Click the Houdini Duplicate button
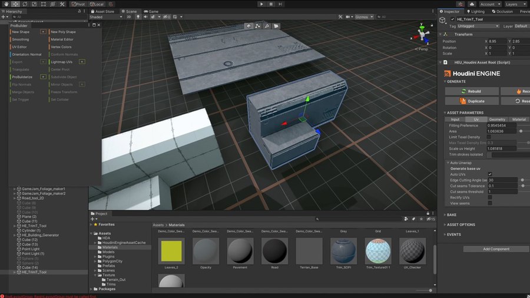The image size is (530, 298). 472,101
